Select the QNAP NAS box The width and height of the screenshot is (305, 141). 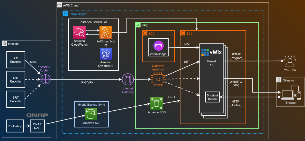click(37, 126)
